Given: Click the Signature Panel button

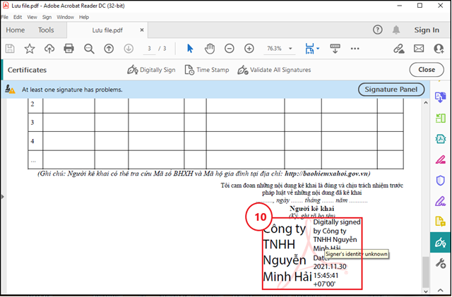Looking at the screenshot, I should 391,90.
